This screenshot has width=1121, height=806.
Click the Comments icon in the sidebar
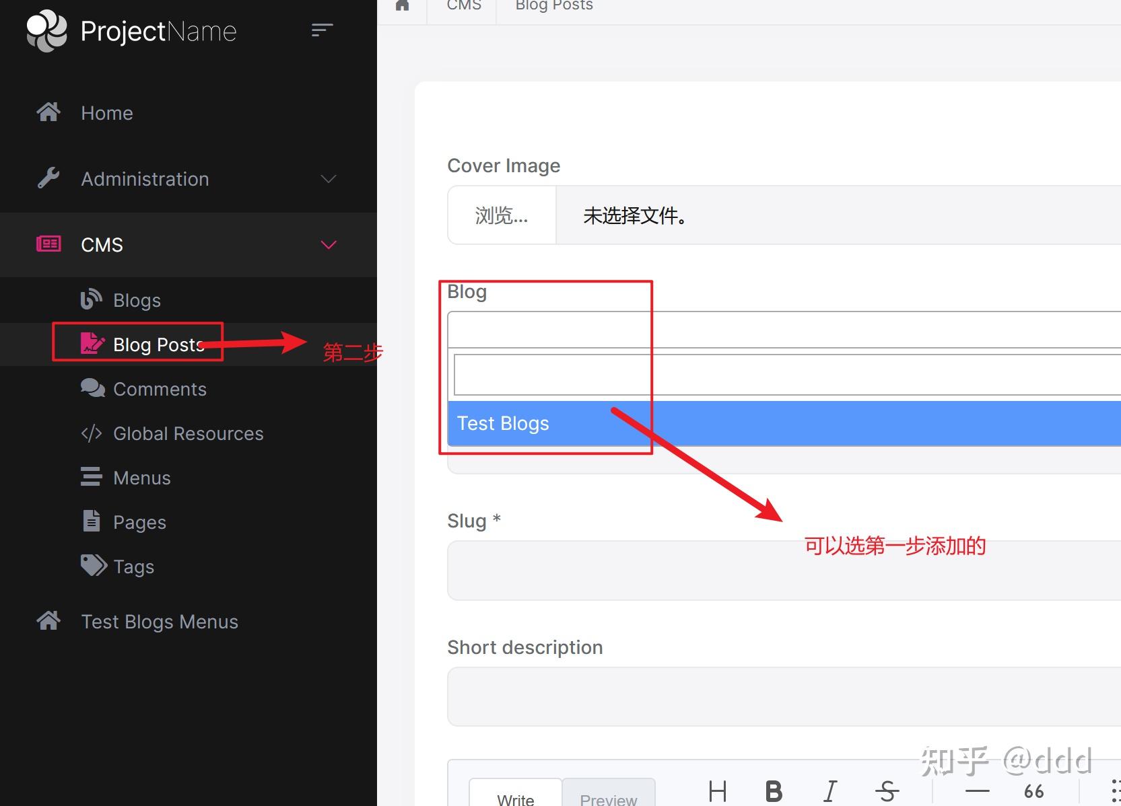(92, 388)
